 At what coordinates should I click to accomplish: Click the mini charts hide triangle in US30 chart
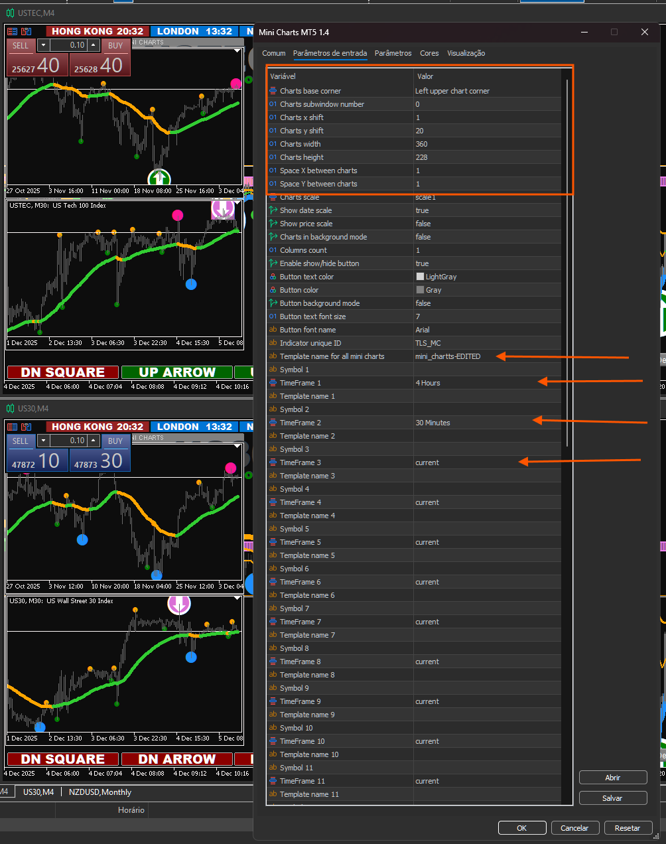tap(237, 446)
